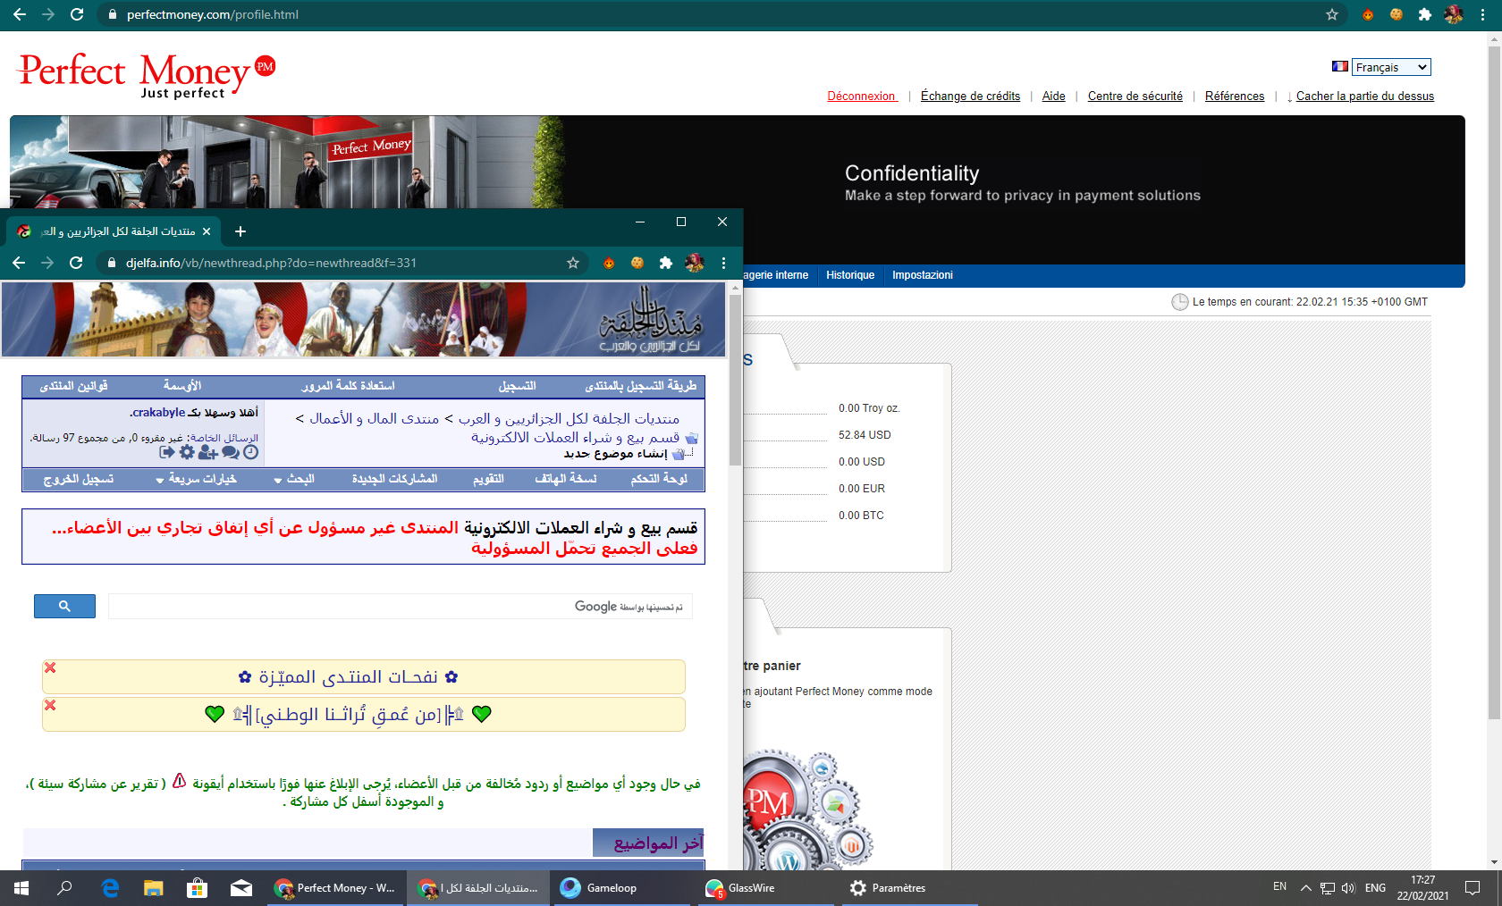Image resolution: width=1502 pixels, height=906 pixels.
Task: Open نسخة الهاتف mobile version
Action: click(566, 479)
